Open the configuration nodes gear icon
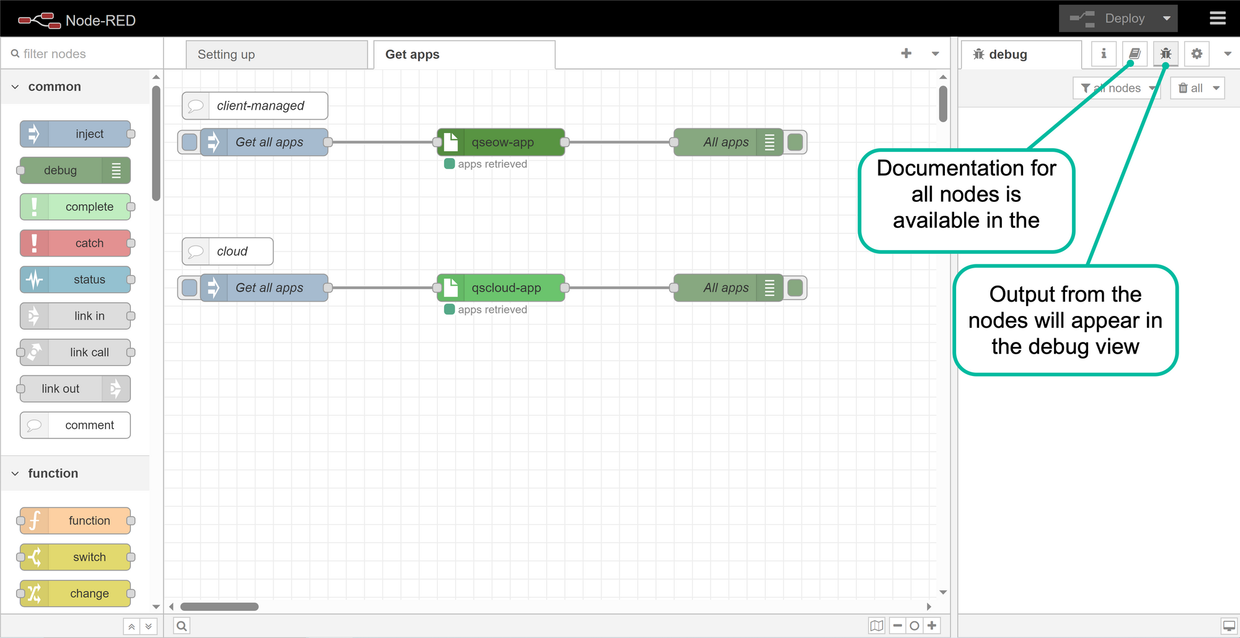The width and height of the screenshot is (1240, 638). tap(1197, 54)
